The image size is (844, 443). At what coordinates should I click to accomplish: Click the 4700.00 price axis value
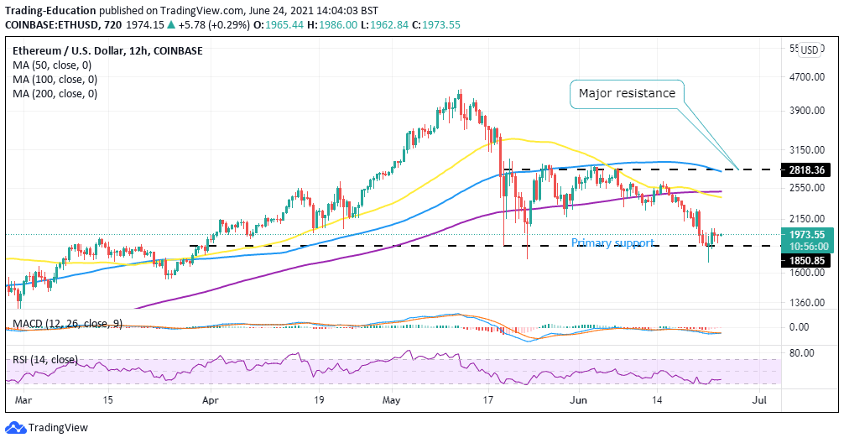click(x=805, y=77)
